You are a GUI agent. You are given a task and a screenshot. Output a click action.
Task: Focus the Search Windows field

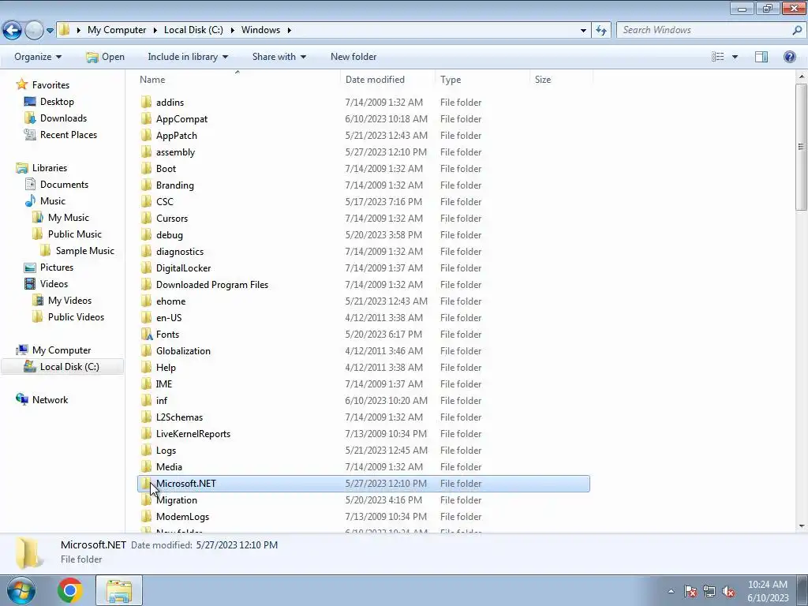coord(705,30)
